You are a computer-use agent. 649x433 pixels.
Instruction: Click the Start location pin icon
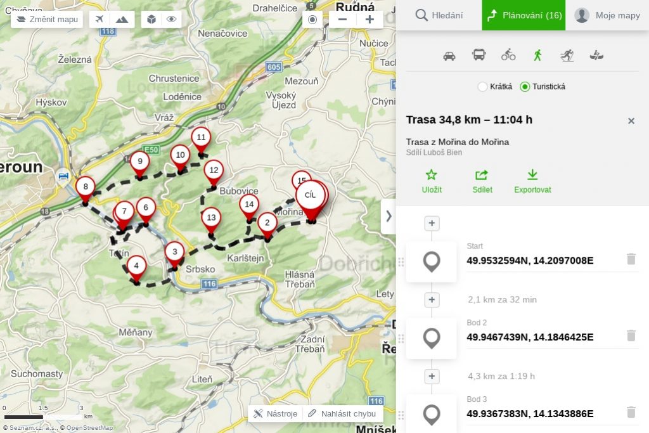[x=432, y=262]
